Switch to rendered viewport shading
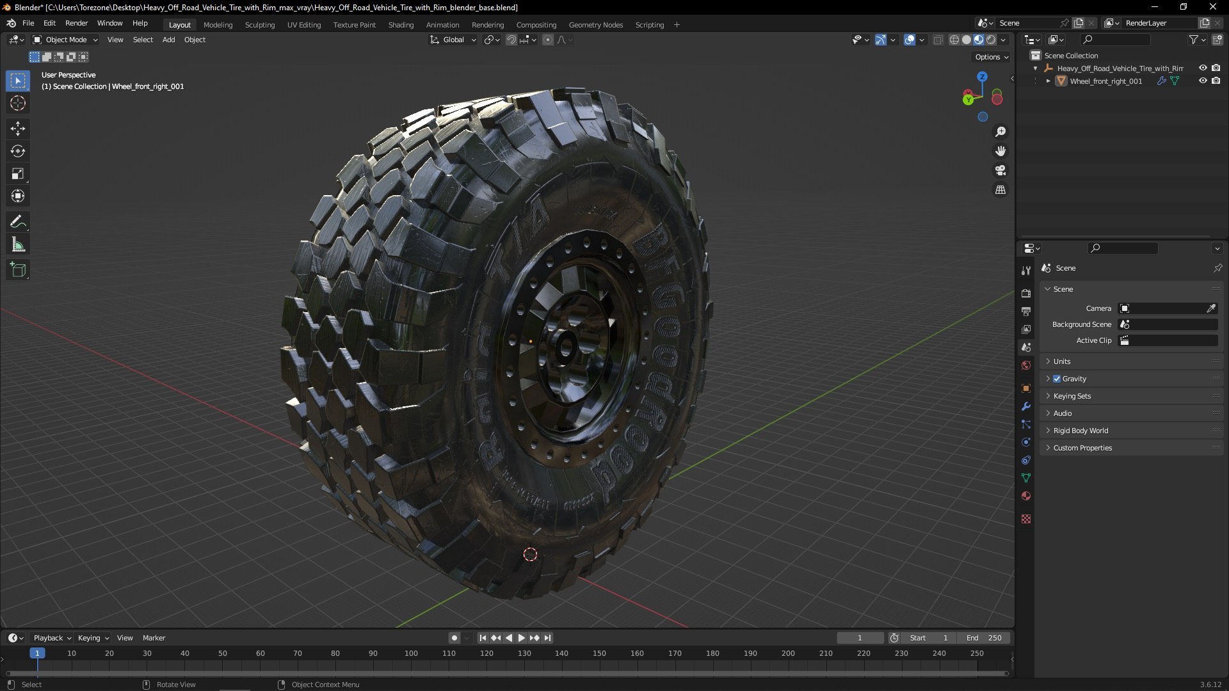The image size is (1229, 691). pos(991,40)
